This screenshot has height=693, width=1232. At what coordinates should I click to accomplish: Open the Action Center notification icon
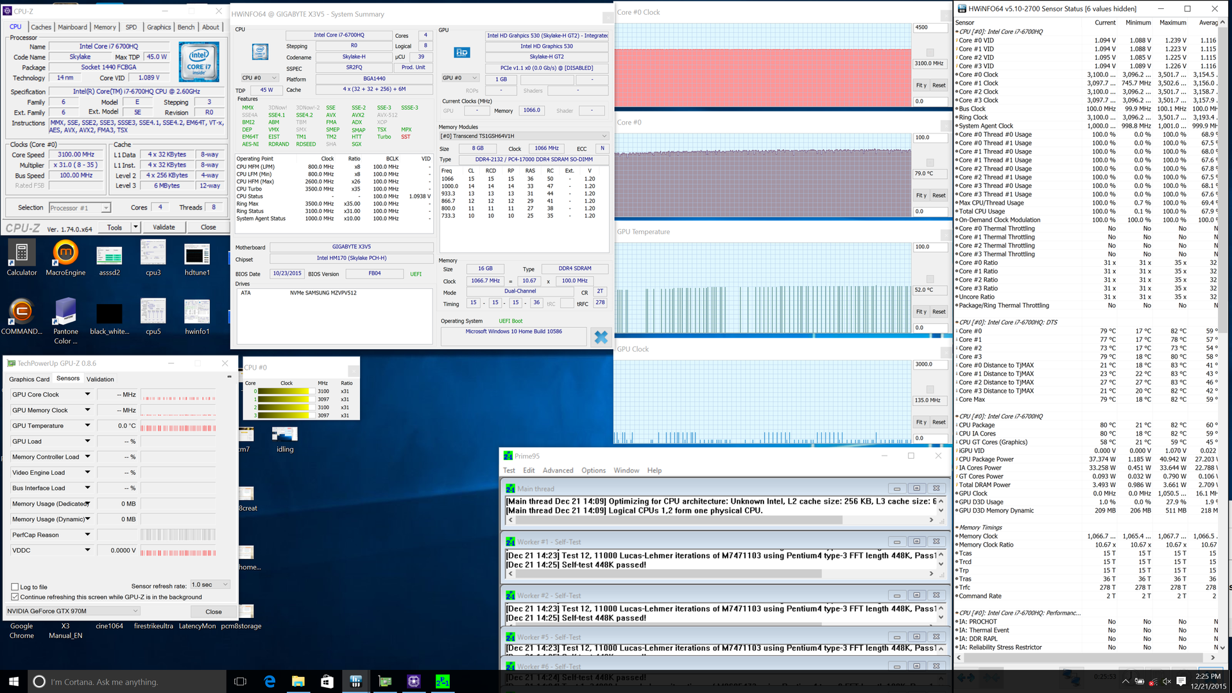tap(1181, 681)
